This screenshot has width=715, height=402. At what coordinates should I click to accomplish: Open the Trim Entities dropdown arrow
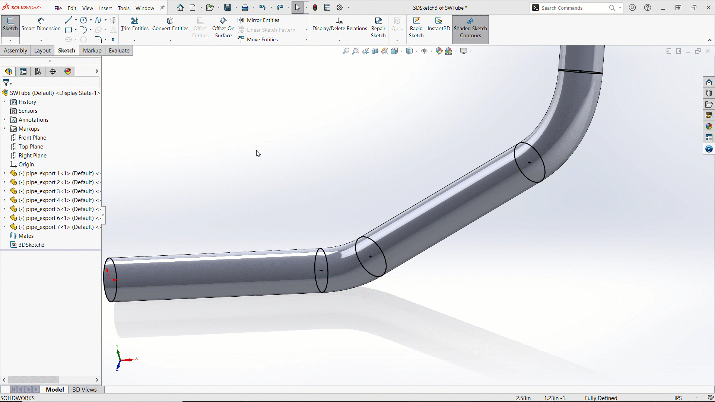[134, 40]
